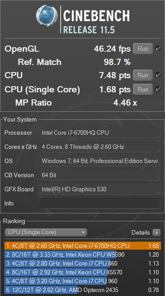Click the OS information field
165x296 pixels.
point(100,161)
